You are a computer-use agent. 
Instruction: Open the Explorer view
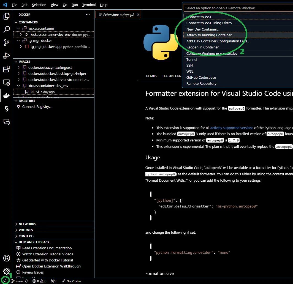point(7,16)
